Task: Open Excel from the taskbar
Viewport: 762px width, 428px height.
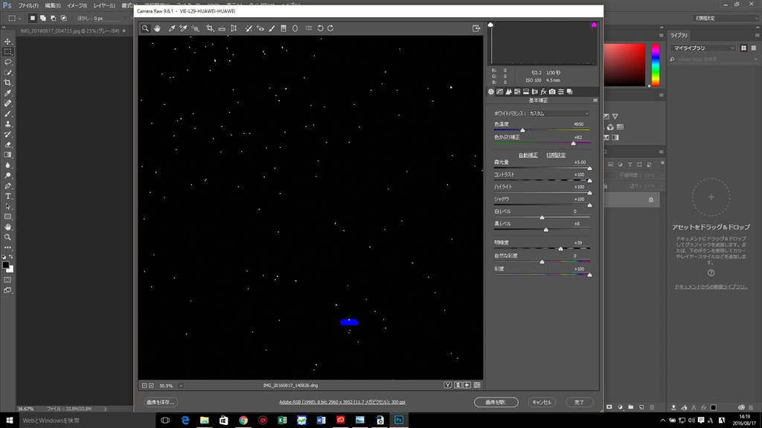Action: (x=282, y=421)
